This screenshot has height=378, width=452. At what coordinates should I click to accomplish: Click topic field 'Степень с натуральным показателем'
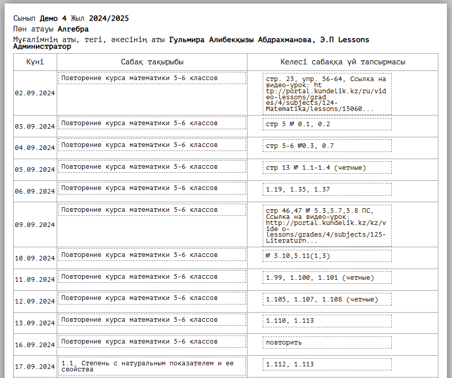(x=152, y=366)
